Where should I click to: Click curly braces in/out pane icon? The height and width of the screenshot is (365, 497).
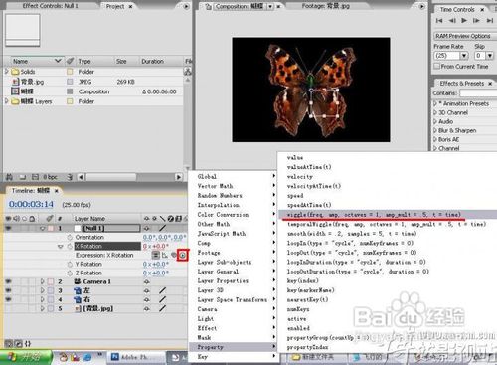28,344
